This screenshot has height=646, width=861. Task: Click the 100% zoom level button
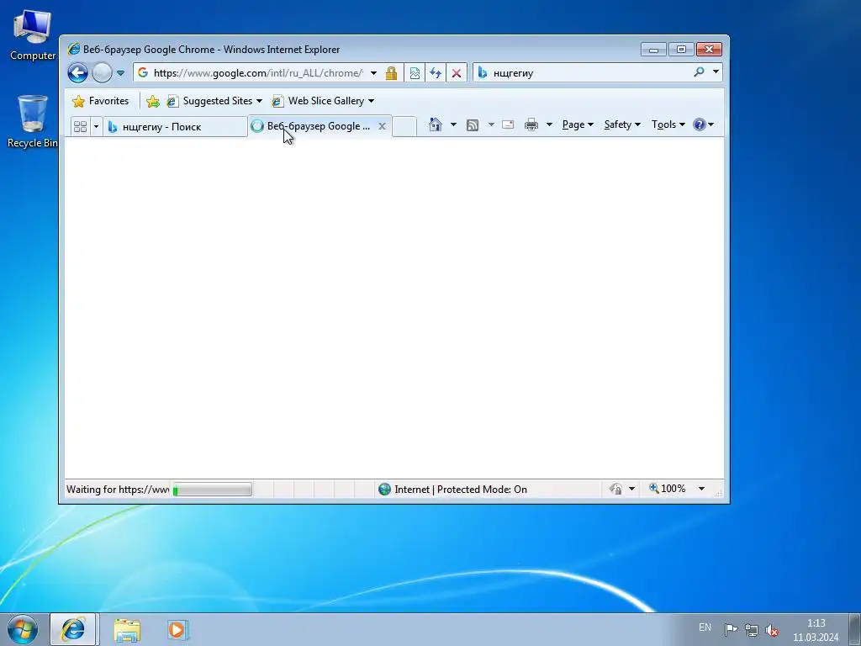668,489
